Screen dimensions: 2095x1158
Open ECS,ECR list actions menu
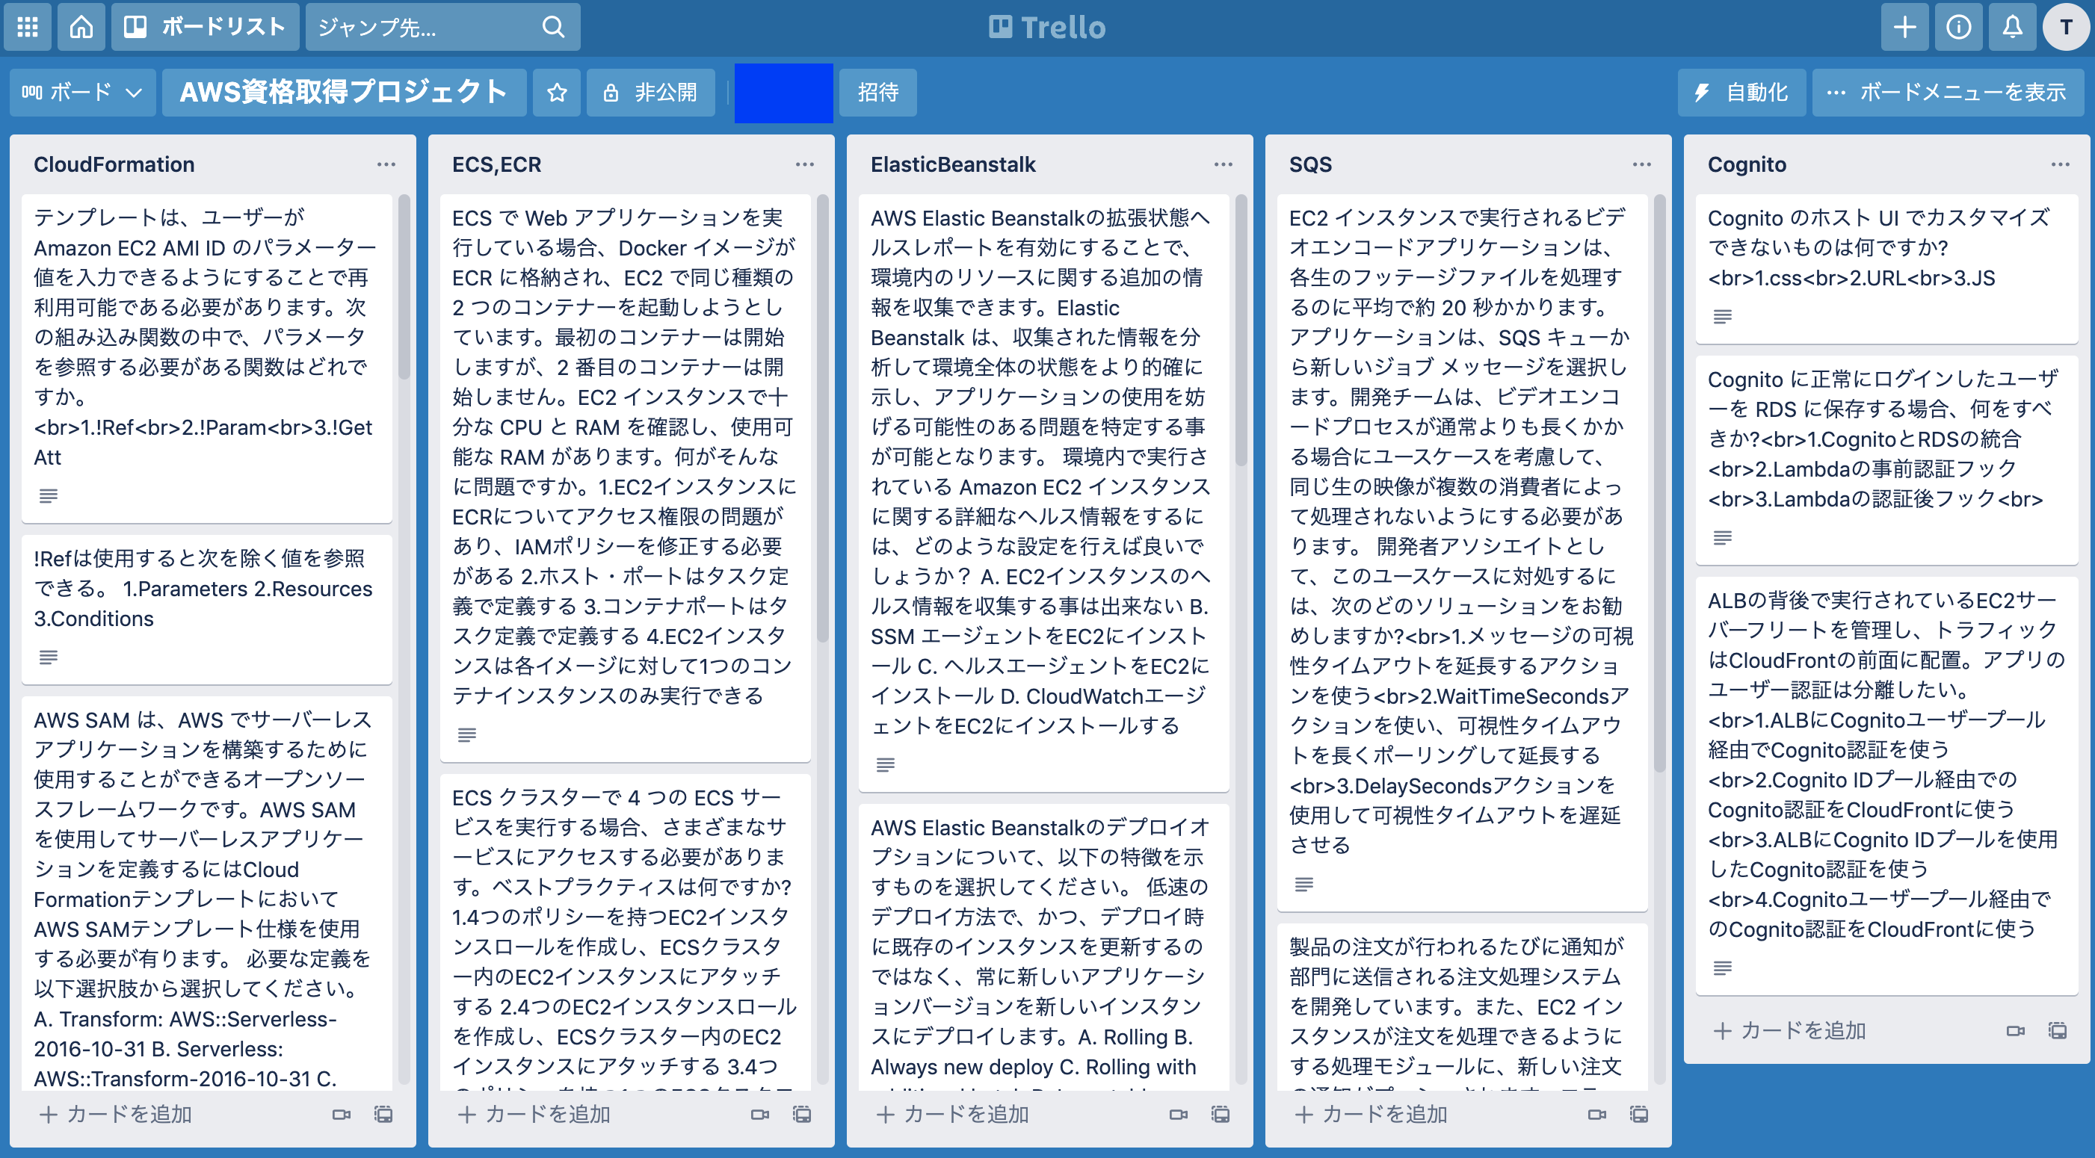805,164
